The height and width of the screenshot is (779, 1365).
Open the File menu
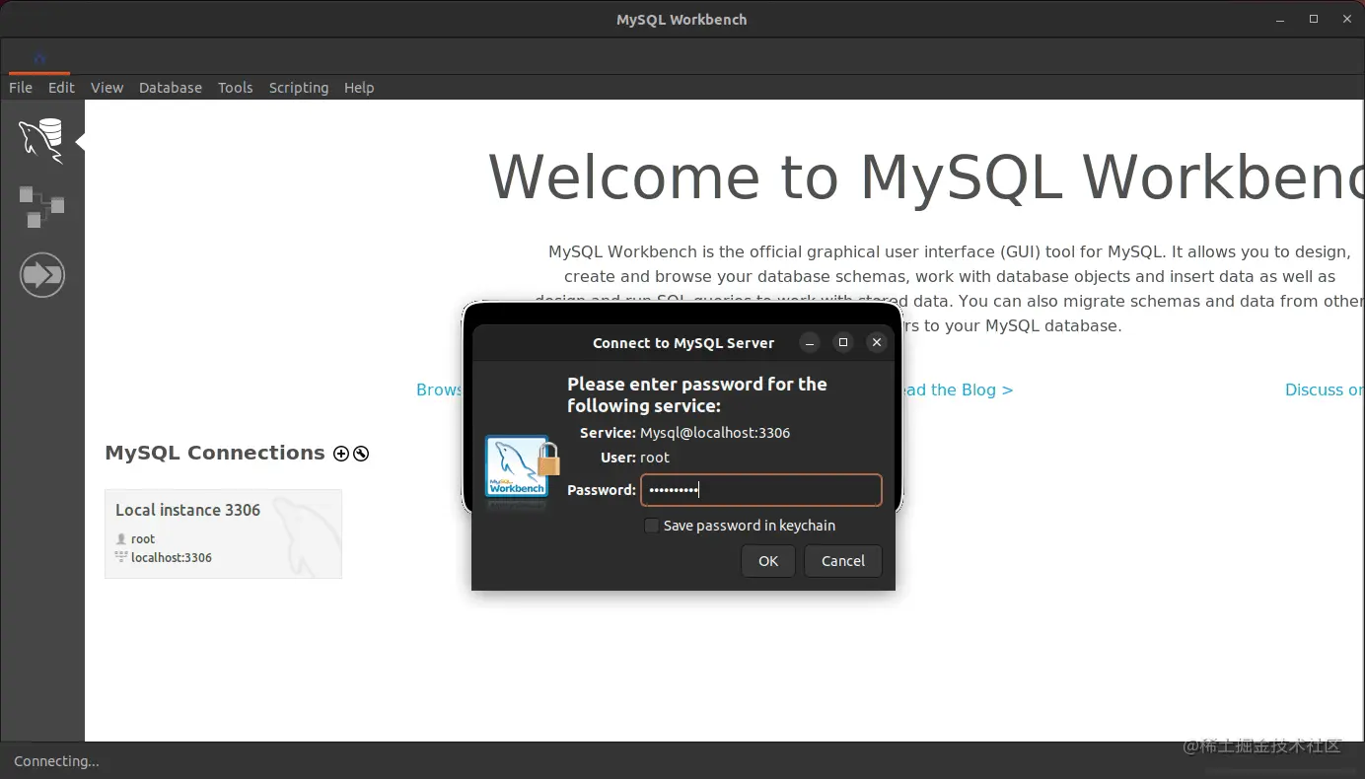pyautogui.click(x=21, y=88)
